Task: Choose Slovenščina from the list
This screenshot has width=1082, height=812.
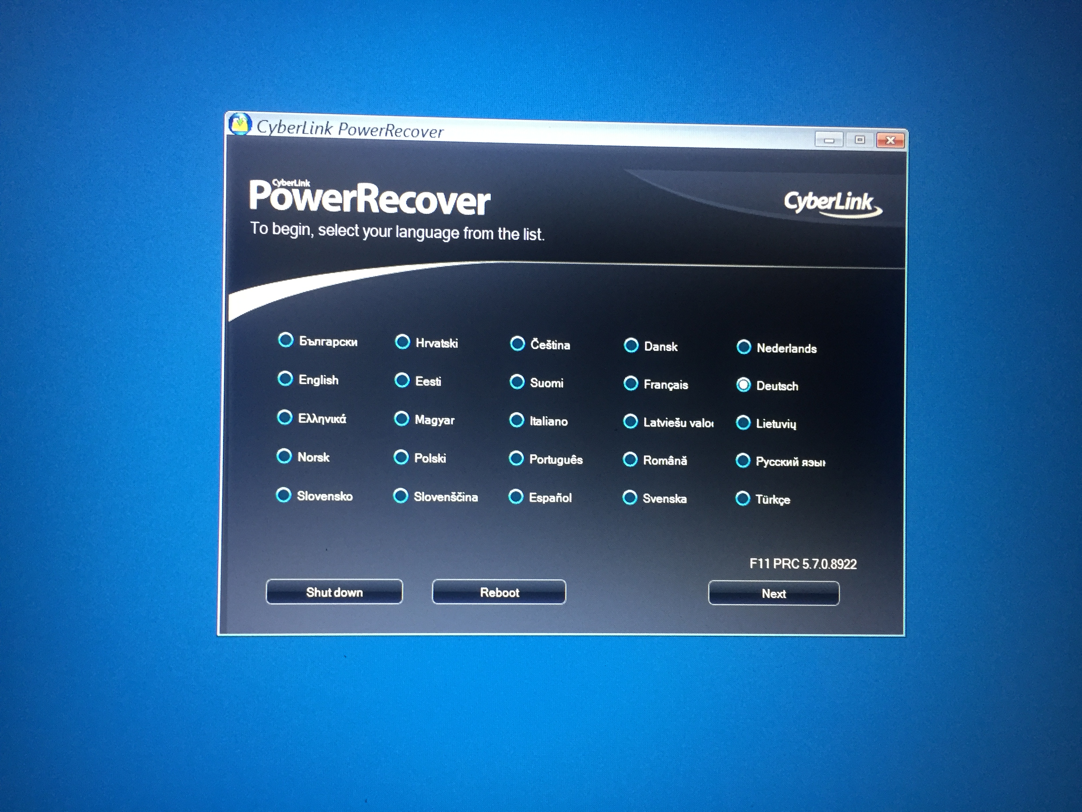Action: pyautogui.click(x=401, y=496)
